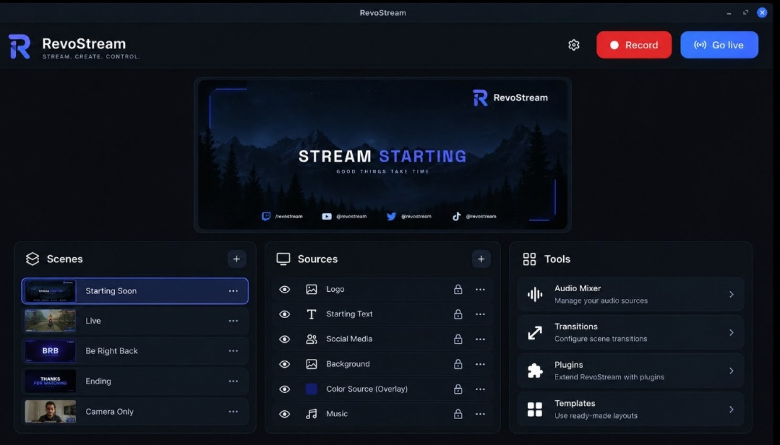The width and height of the screenshot is (780, 445).
Task: Click the people icon of Social Media source
Action: [x=311, y=339]
